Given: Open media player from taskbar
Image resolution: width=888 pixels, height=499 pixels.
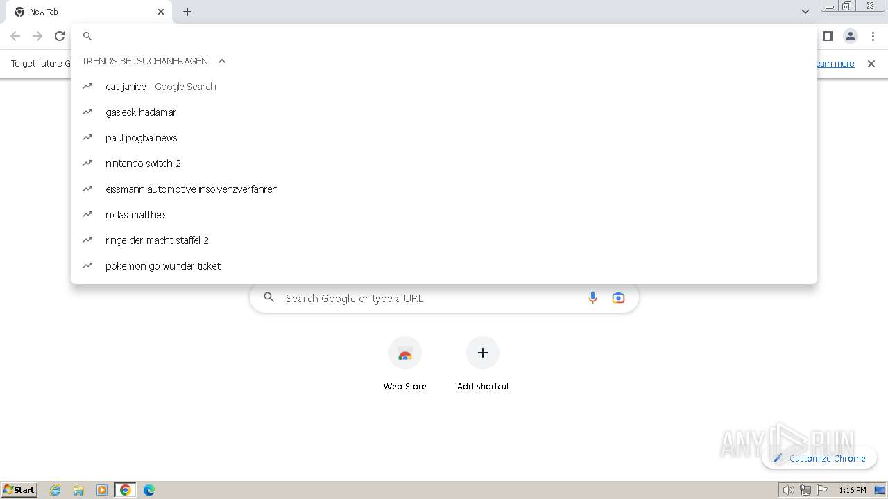Looking at the screenshot, I should point(102,490).
